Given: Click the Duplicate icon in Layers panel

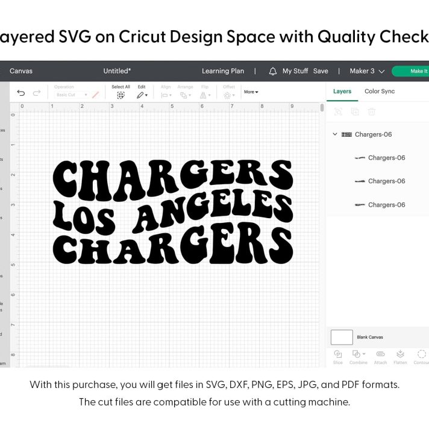Looking at the screenshot, I should (x=355, y=111).
